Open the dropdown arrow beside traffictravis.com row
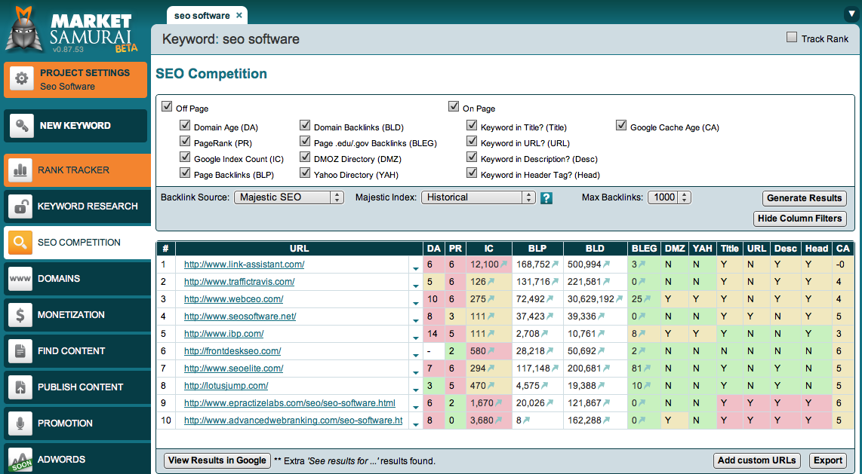This screenshot has width=862, height=474. [414, 284]
